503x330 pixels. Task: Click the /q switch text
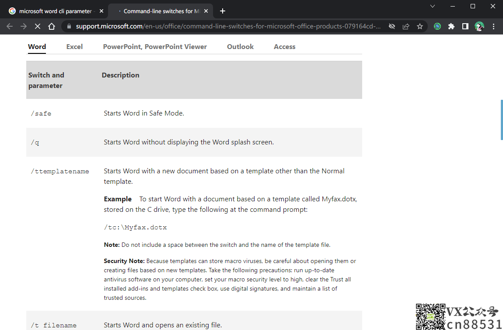[x=35, y=142]
